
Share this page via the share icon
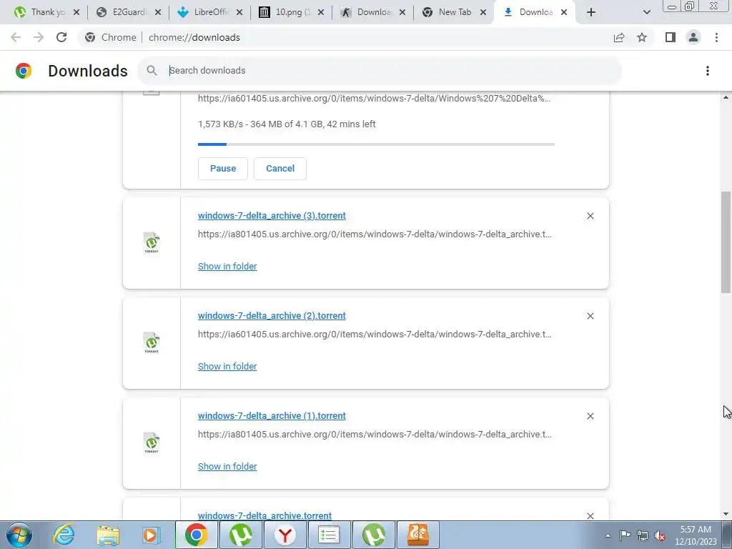[x=619, y=37]
